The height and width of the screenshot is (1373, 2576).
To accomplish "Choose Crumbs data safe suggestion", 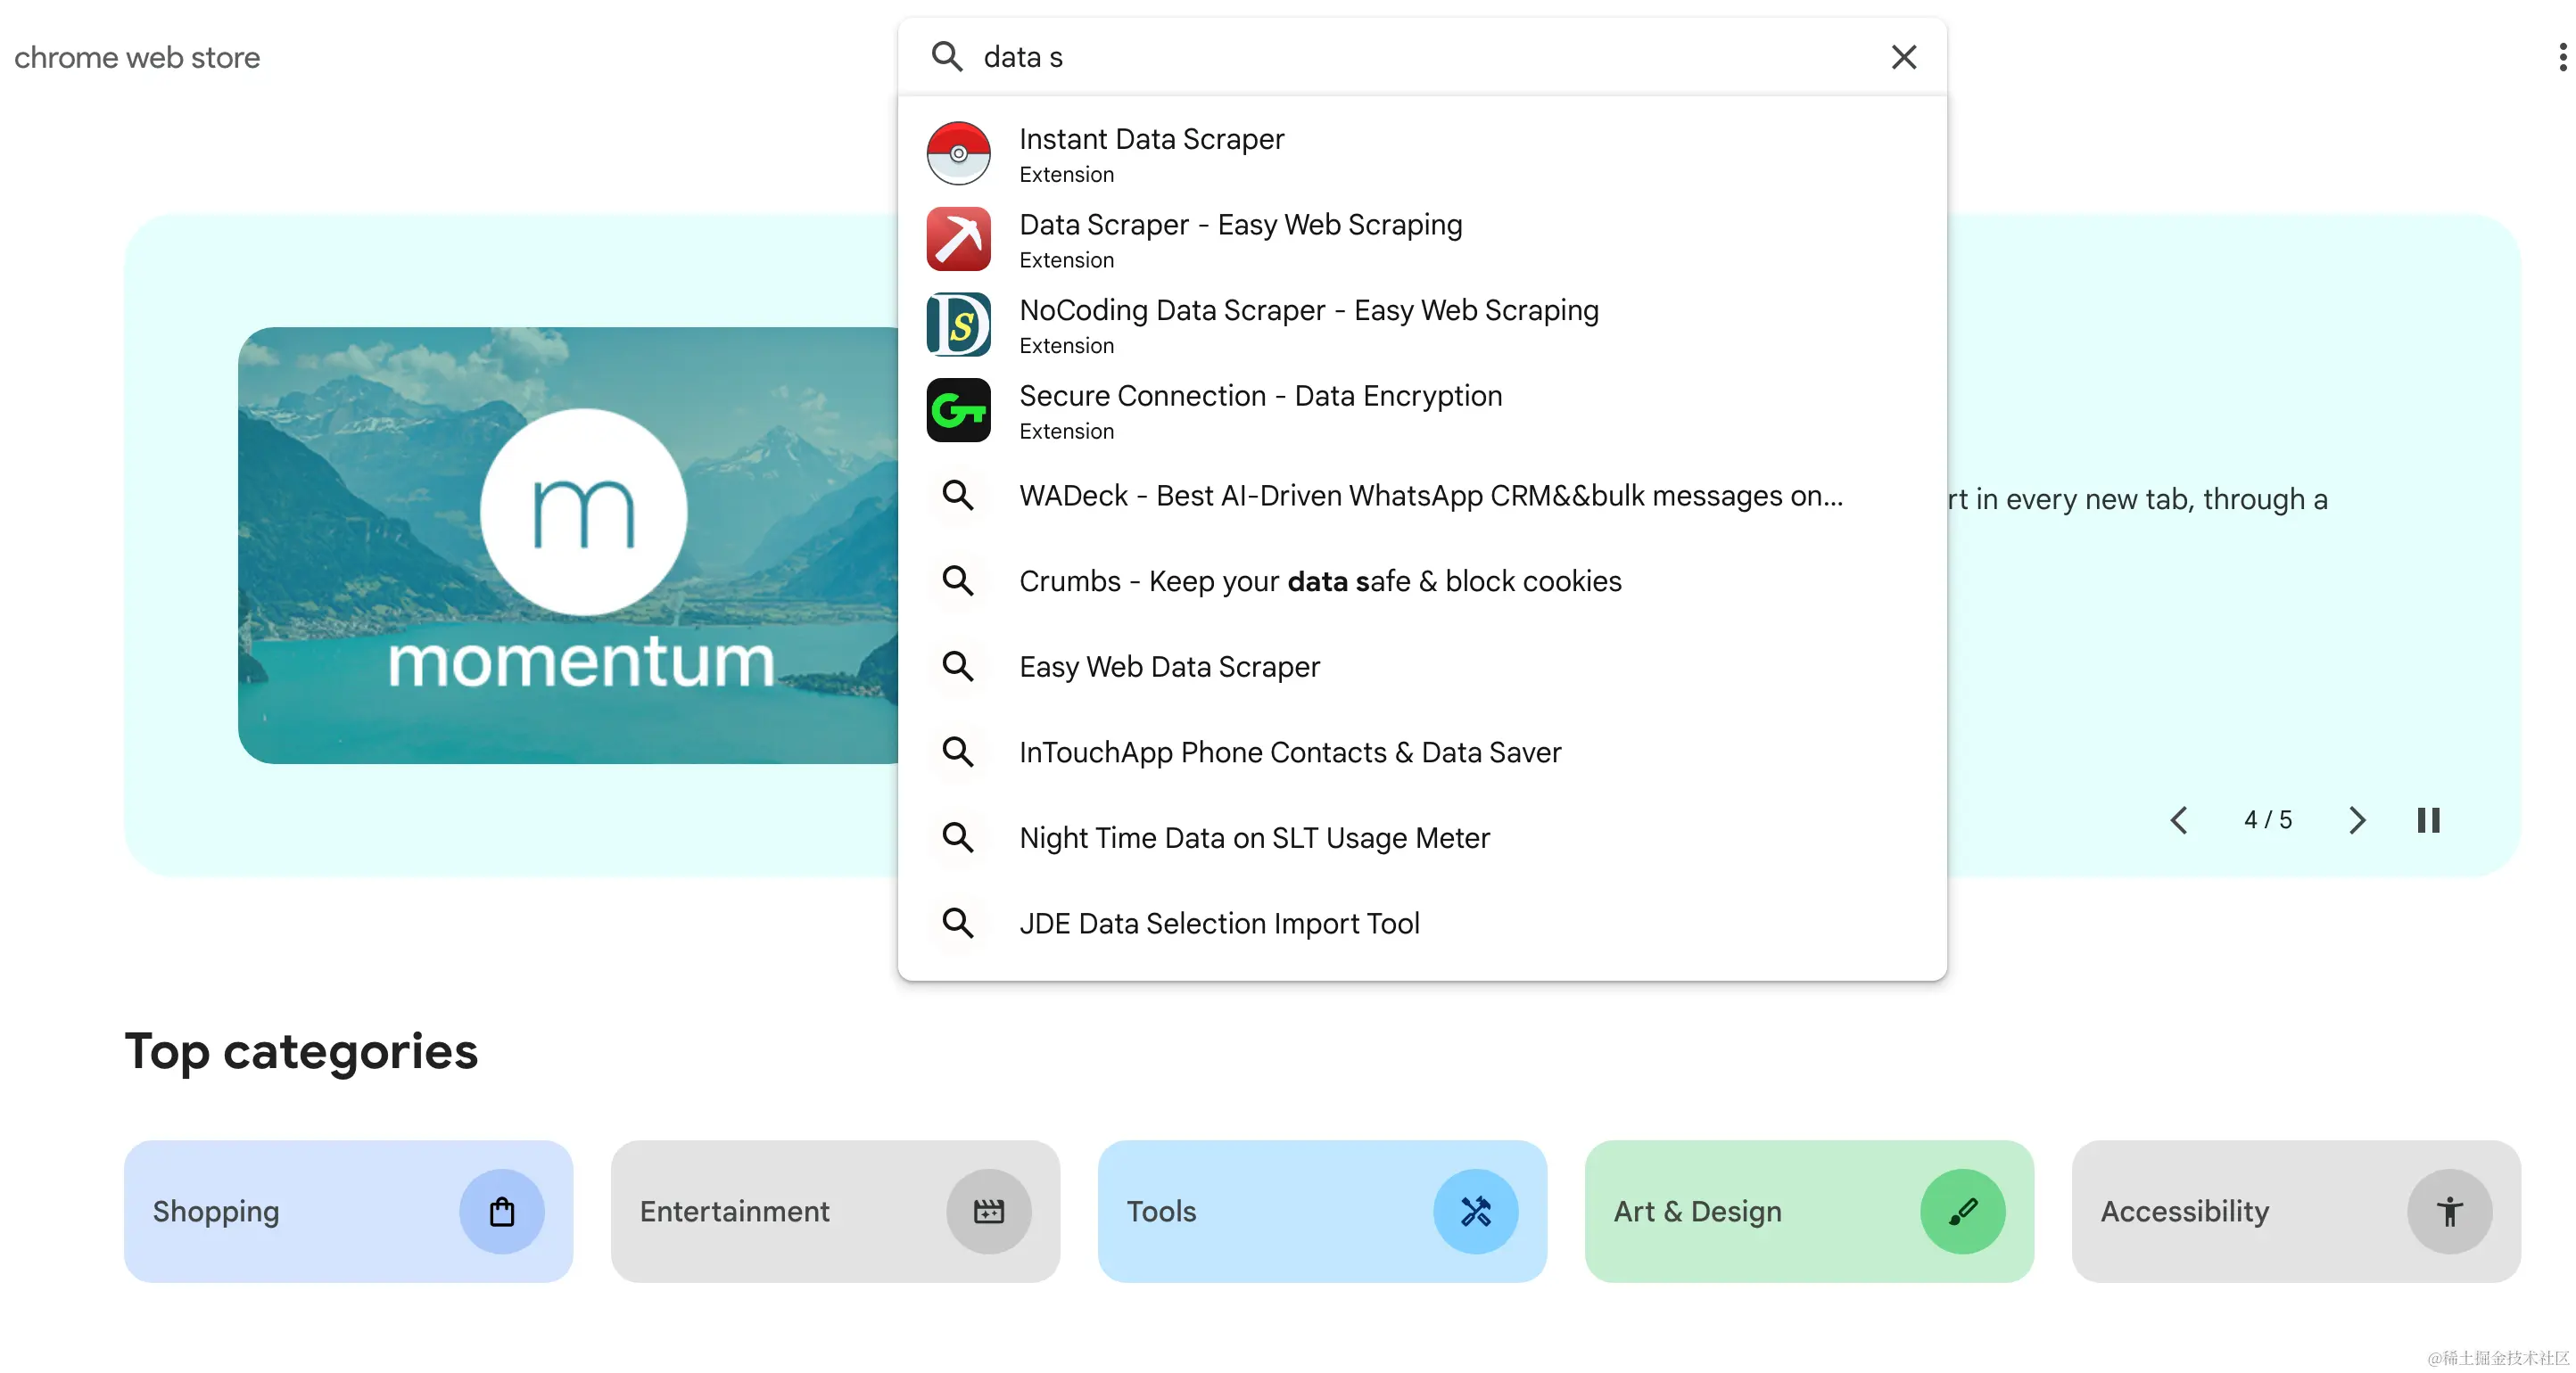I will [x=1320, y=580].
